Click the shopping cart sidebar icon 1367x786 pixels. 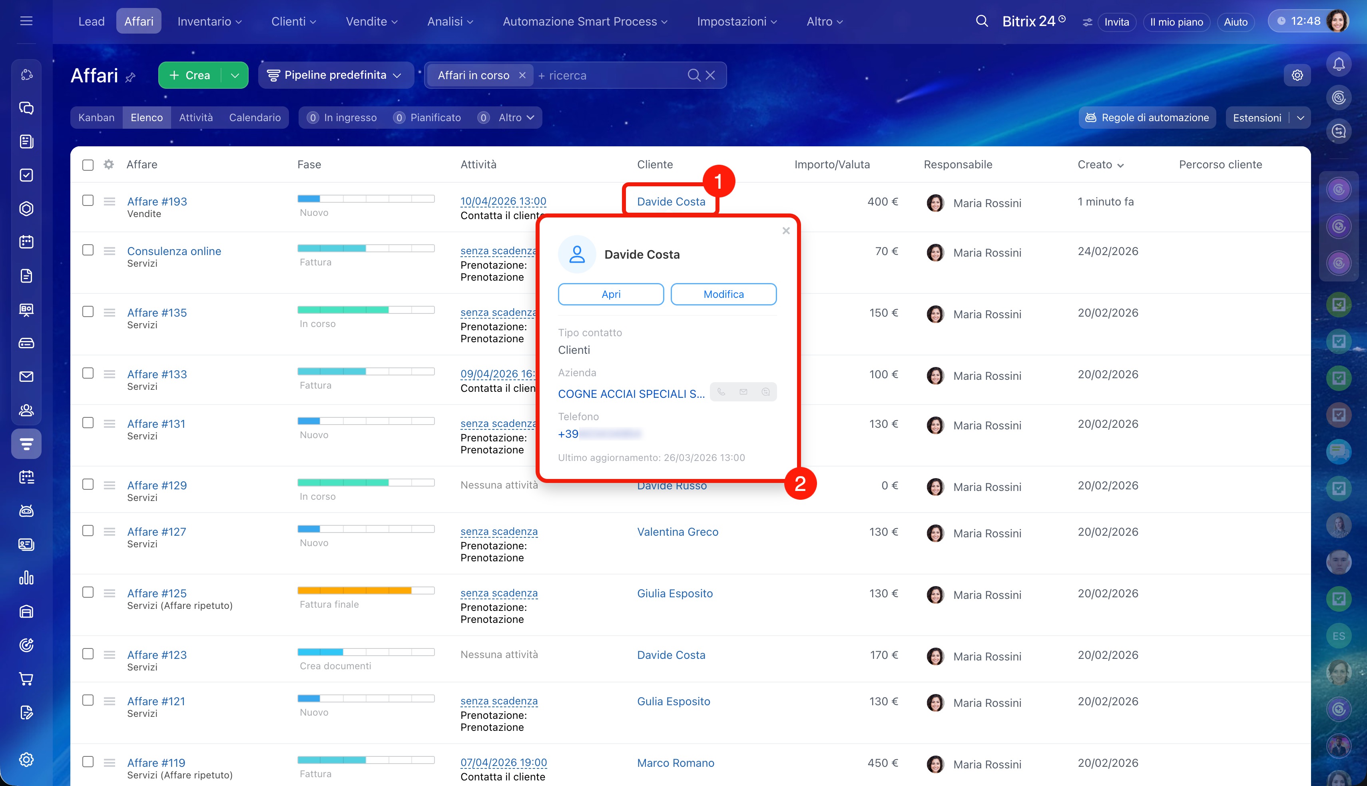coord(26,678)
